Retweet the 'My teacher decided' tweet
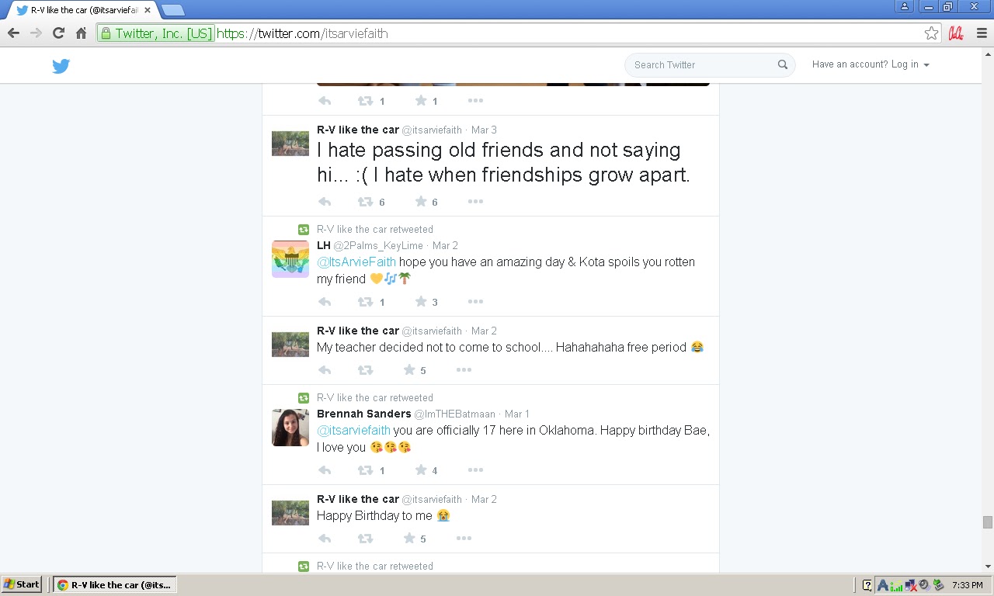This screenshot has width=994, height=596. point(365,370)
